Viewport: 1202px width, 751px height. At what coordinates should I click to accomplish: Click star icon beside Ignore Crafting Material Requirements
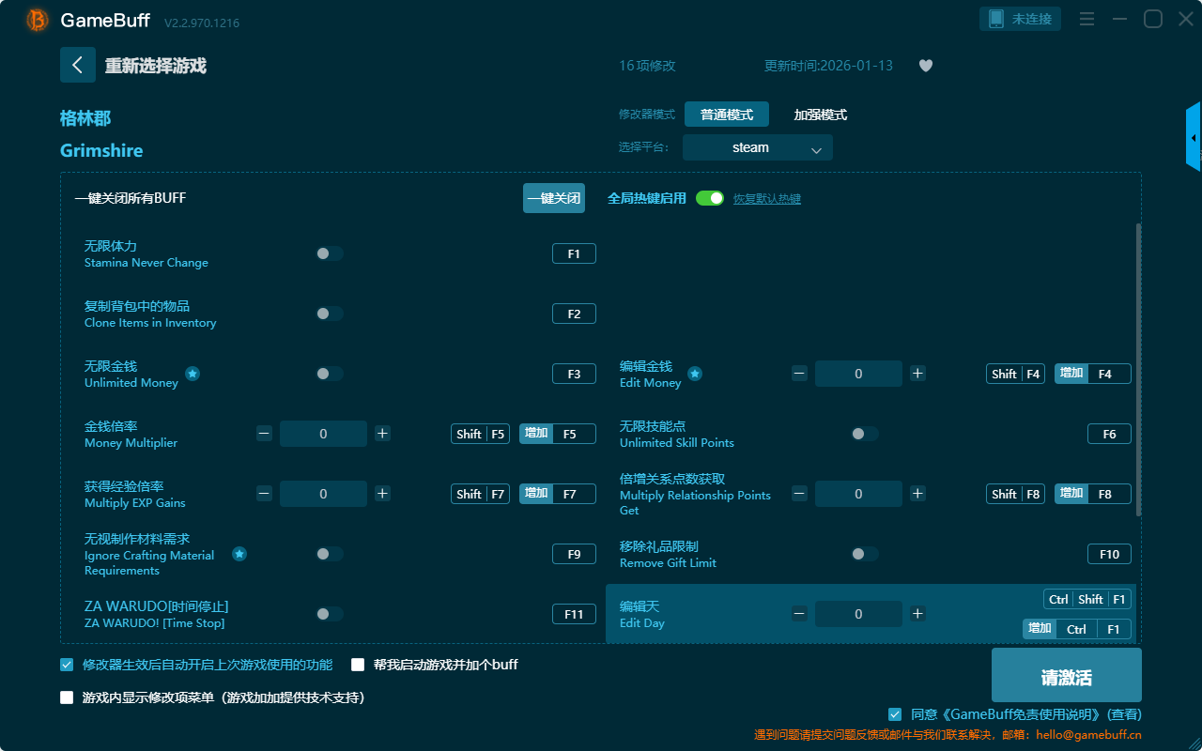point(239,554)
